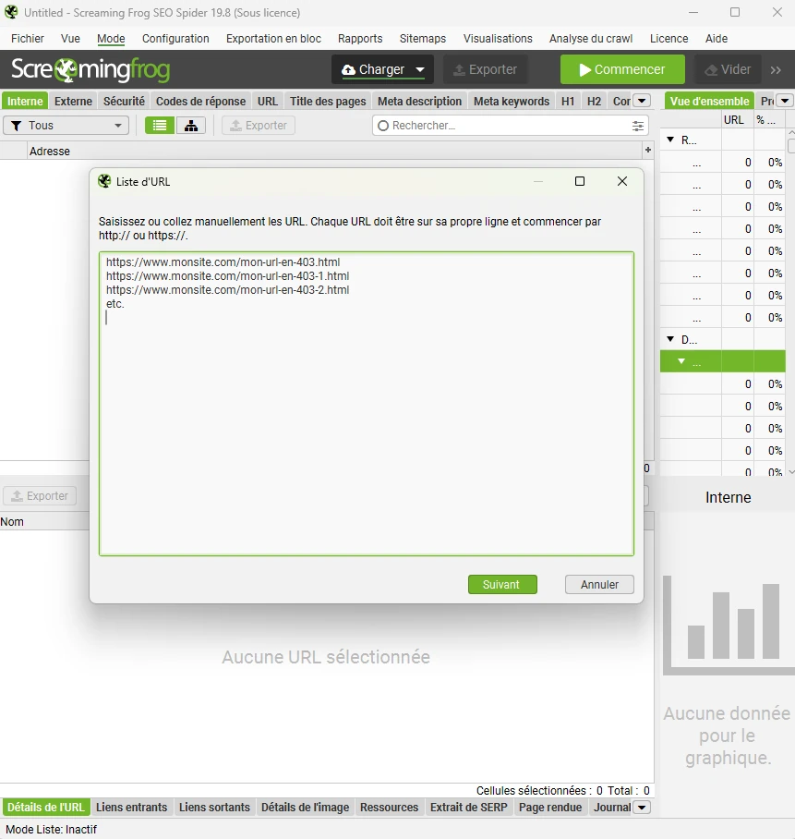Viewport: 795px width, 839px height.
Task: Select the Journal tab
Action: coord(611,808)
